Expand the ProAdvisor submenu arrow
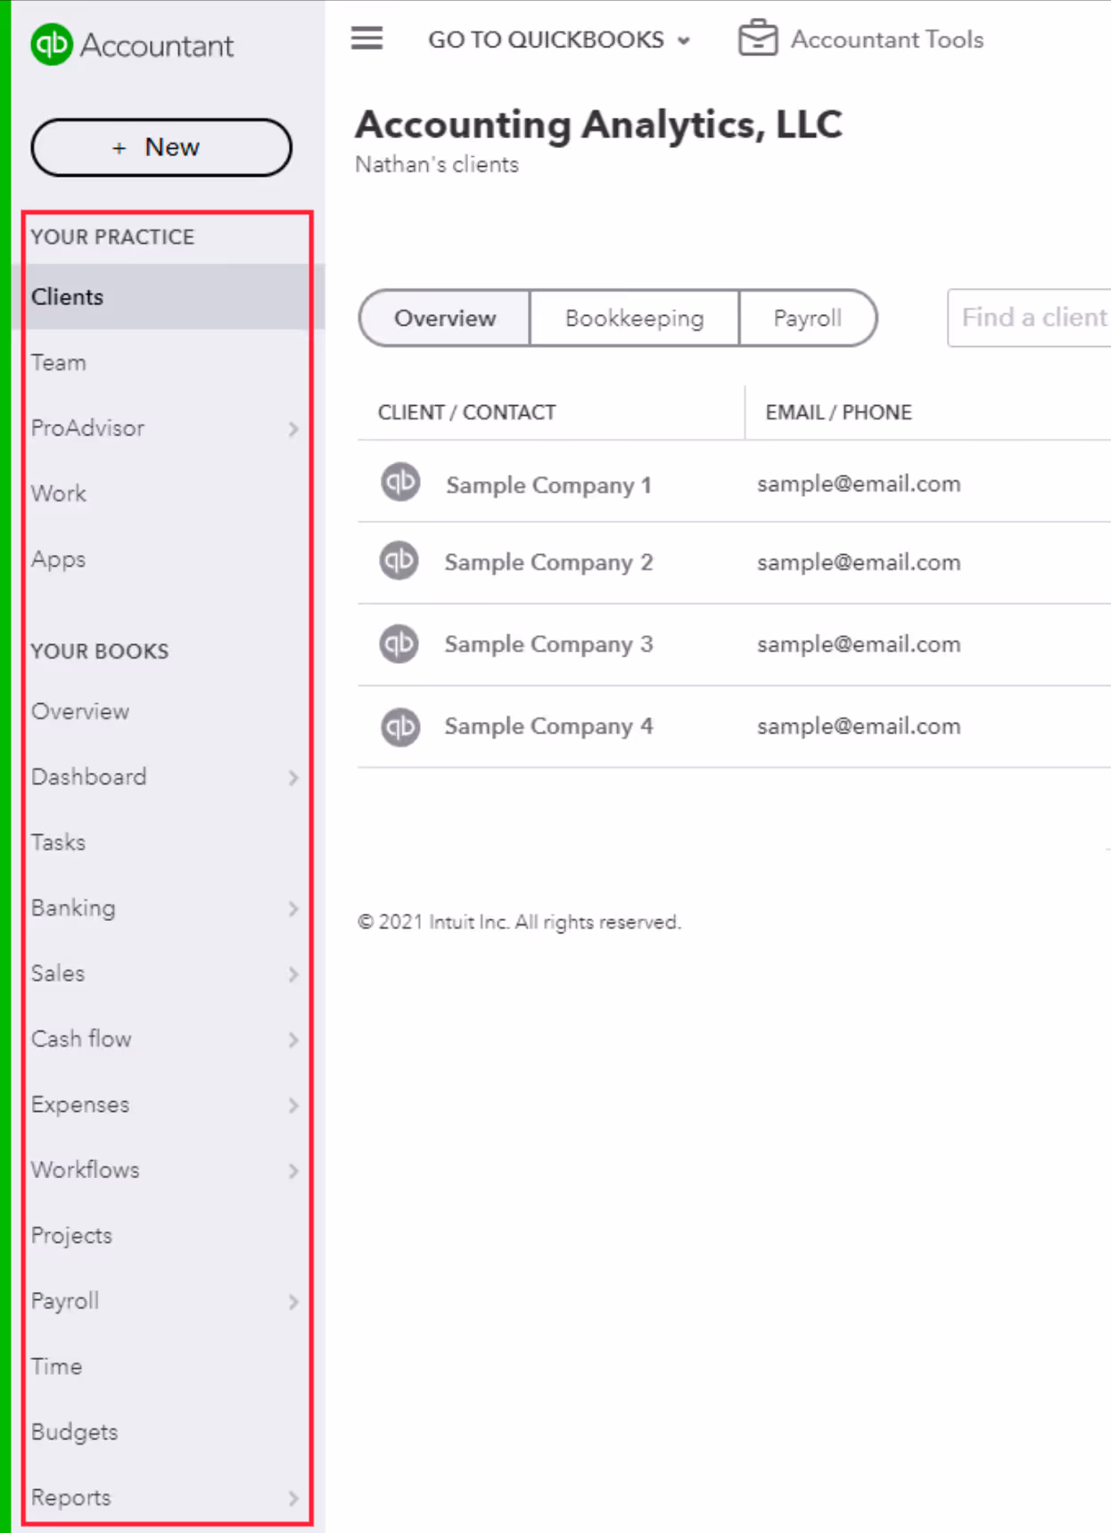Screen dimensions: 1111x1533 pos(293,429)
